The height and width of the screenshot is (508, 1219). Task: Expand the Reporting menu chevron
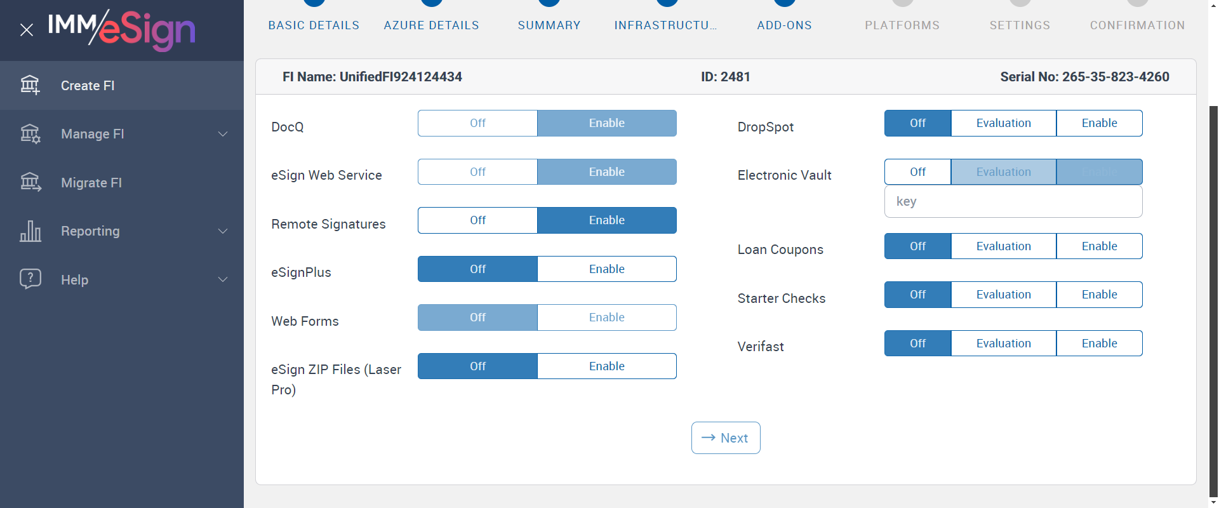(223, 231)
